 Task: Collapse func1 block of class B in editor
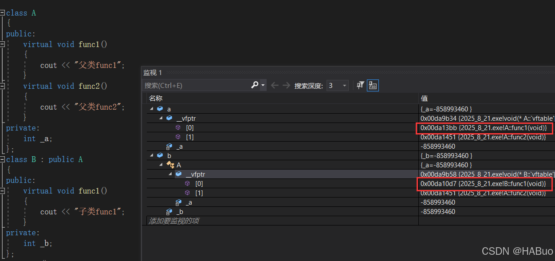[2, 191]
